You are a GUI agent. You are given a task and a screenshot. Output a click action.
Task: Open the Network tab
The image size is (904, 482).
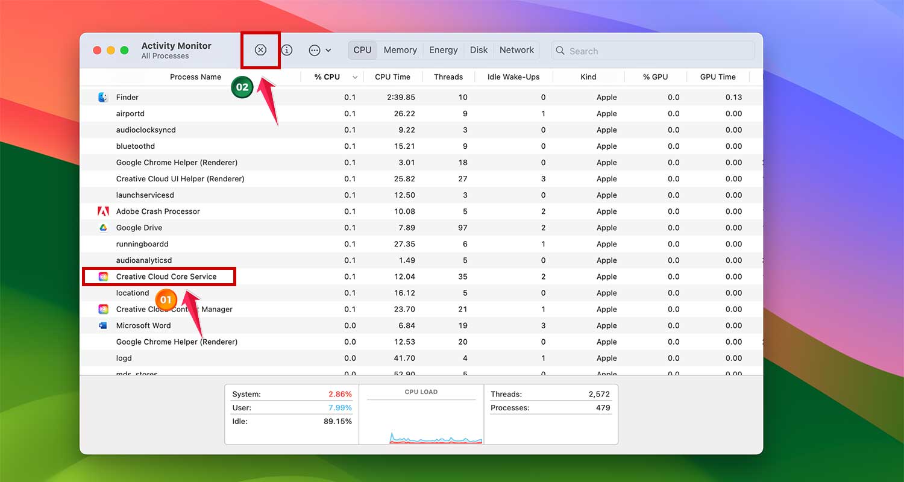tap(516, 50)
